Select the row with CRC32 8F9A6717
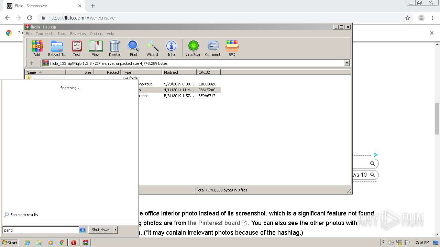The height and width of the screenshot is (247, 440). [x=179, y=96]
